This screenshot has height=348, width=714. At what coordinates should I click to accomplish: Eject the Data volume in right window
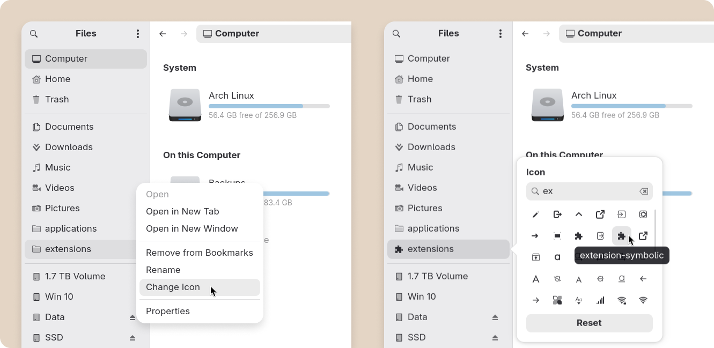495,317
